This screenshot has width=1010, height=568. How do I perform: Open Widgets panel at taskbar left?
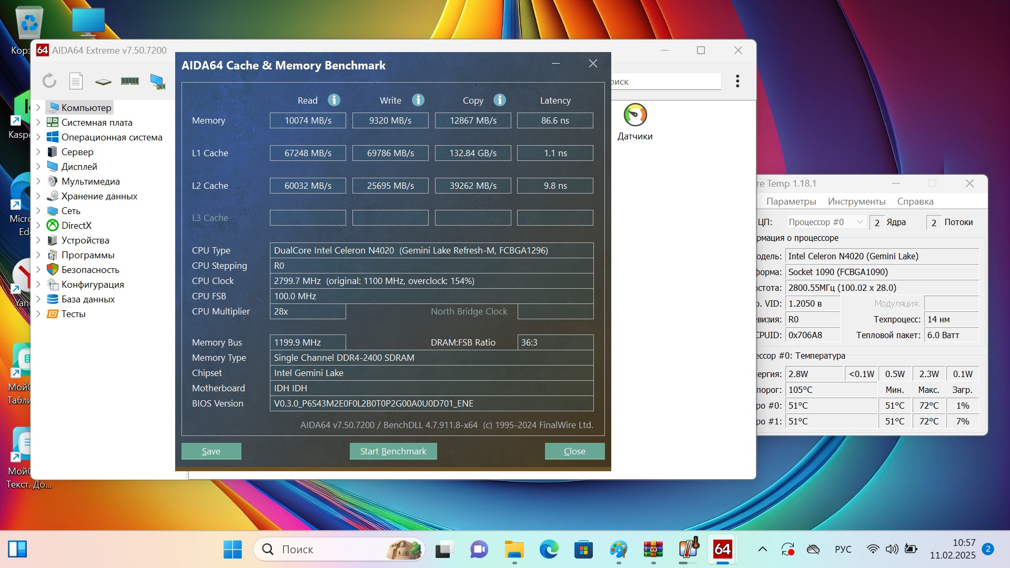pos(17,549)
